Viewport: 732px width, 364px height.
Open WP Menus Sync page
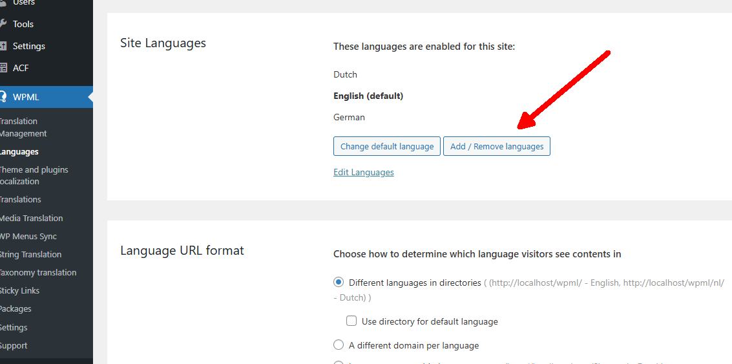point(28,236)
